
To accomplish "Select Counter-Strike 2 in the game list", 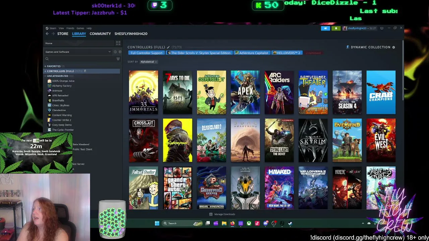I will pos(62,120).
